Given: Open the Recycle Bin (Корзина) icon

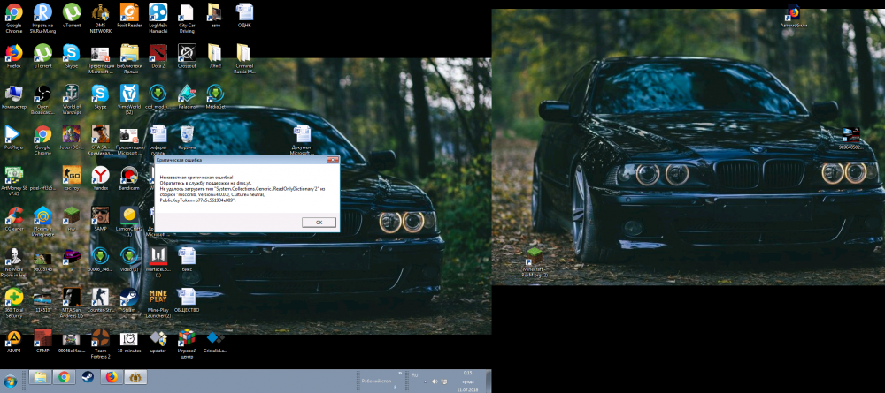Looking at the screenshot, I should [x=187, y=134].
